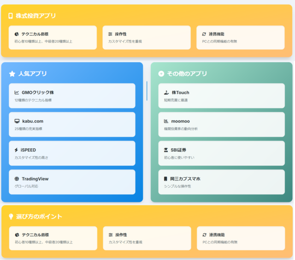Select the その他のアプリ heading text
The image size is (295, 260).
187,74
